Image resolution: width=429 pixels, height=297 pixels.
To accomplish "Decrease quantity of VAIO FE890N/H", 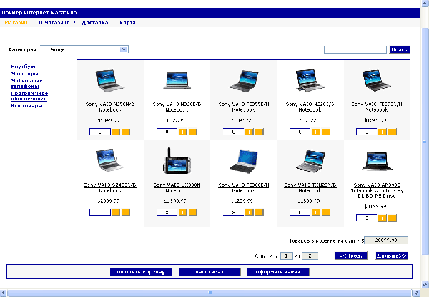I will (393, 132).
